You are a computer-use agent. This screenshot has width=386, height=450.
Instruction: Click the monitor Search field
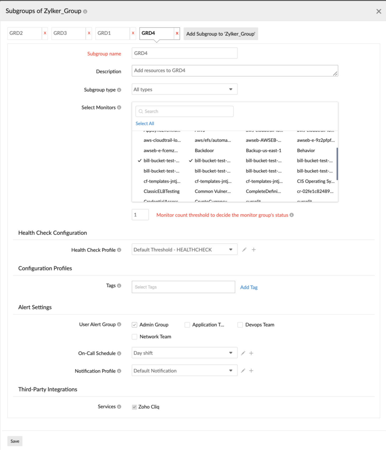[x=184, y=111]
